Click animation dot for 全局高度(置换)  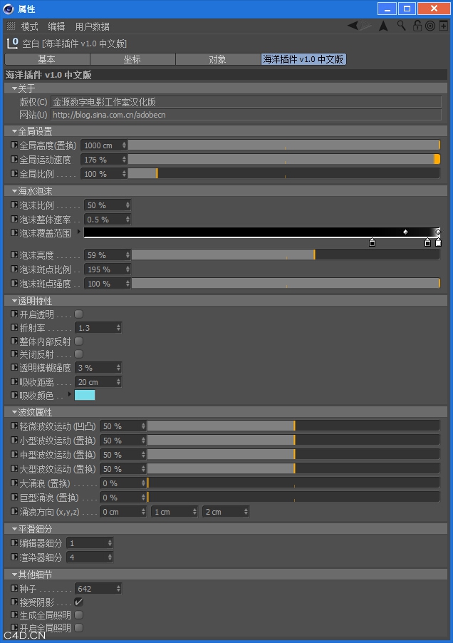[14, 145]
